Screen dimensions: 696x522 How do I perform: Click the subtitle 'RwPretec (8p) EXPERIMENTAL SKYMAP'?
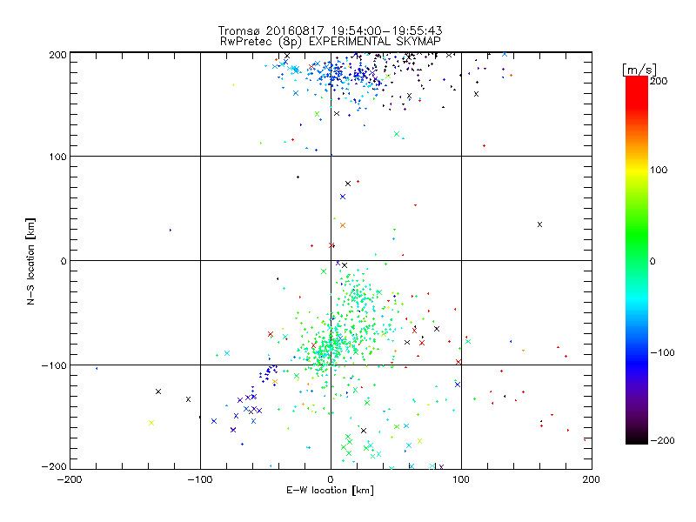click(331, 42)
